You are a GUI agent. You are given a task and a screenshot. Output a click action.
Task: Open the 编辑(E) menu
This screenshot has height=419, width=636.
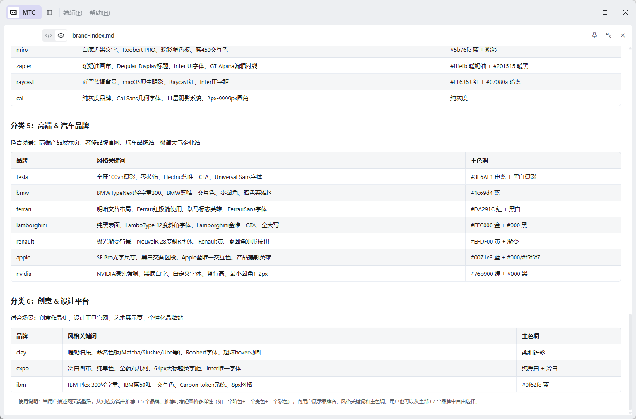pyautogui.click(x=72, y=13)
